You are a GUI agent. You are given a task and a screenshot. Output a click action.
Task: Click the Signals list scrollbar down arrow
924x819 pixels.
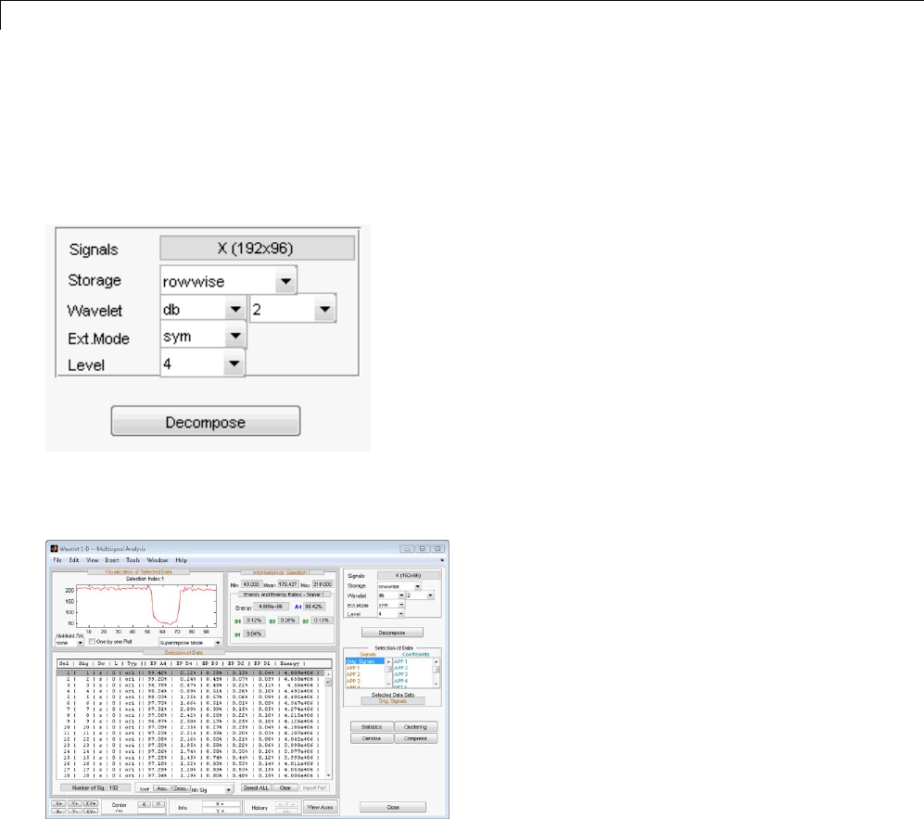click(387, 684)
